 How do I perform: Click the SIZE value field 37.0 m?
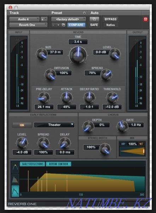pyautogui.click(x=55, y=52)
